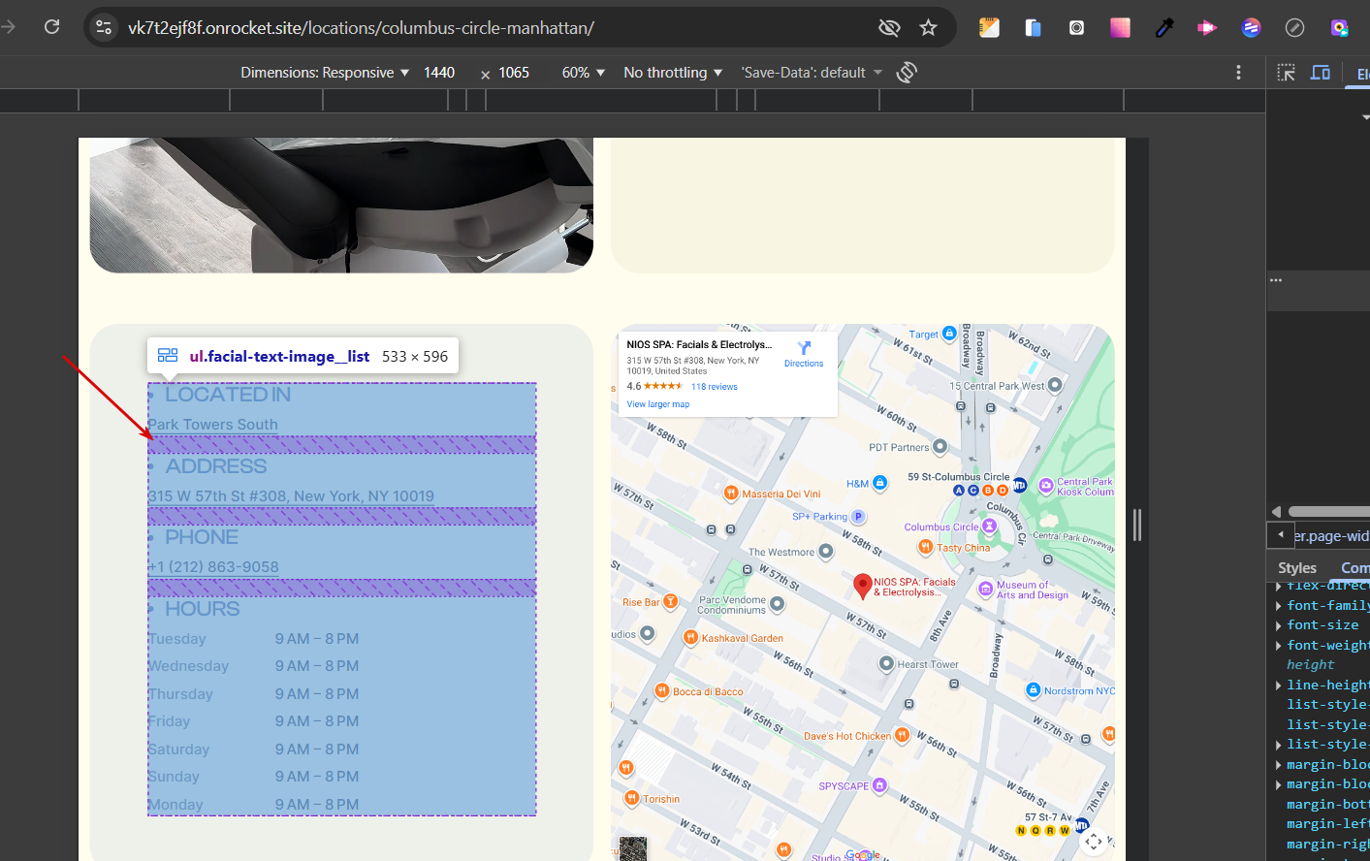Open the 118 reviews link
This screenshot has height=861, width=1370.
pos(714,387)
